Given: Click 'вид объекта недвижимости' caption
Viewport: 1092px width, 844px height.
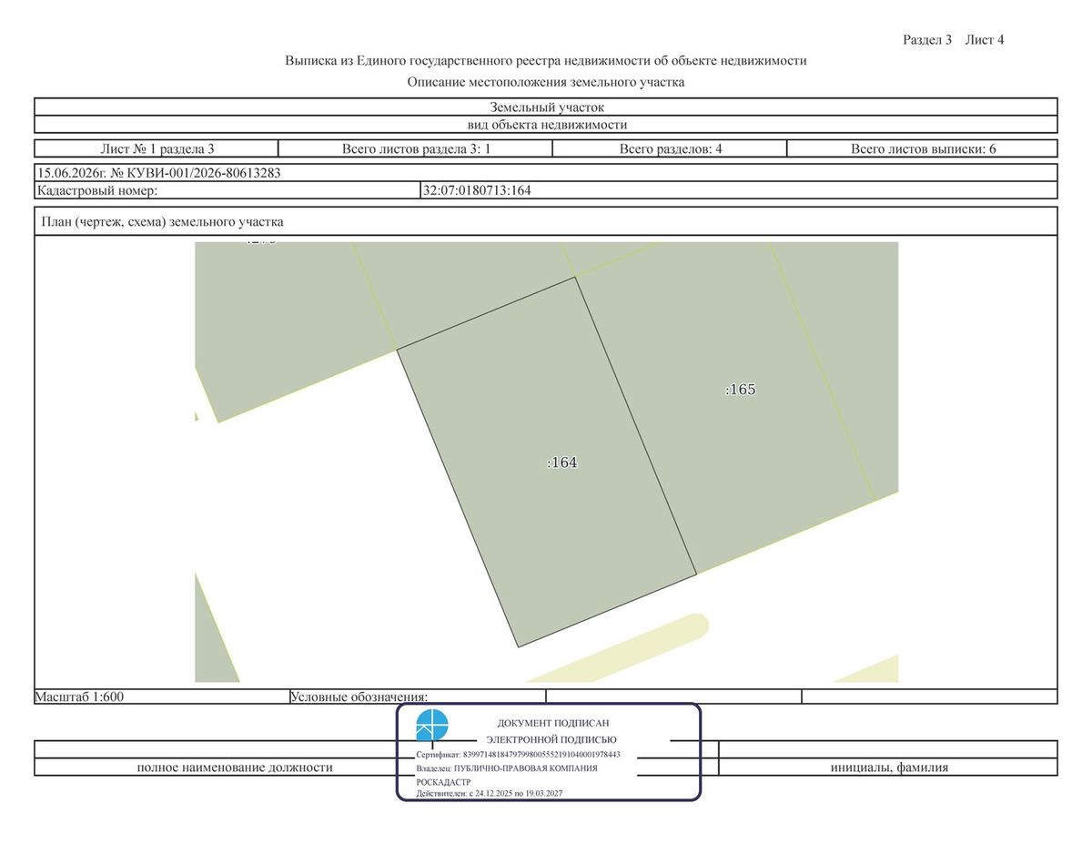Looking at the screenshot, I should (546, 125).
